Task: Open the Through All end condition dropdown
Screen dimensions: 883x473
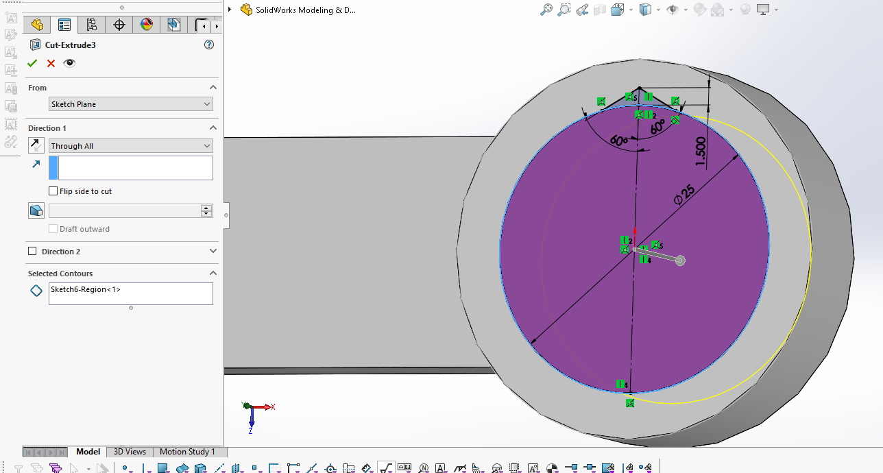Action: tap(131, 146)
